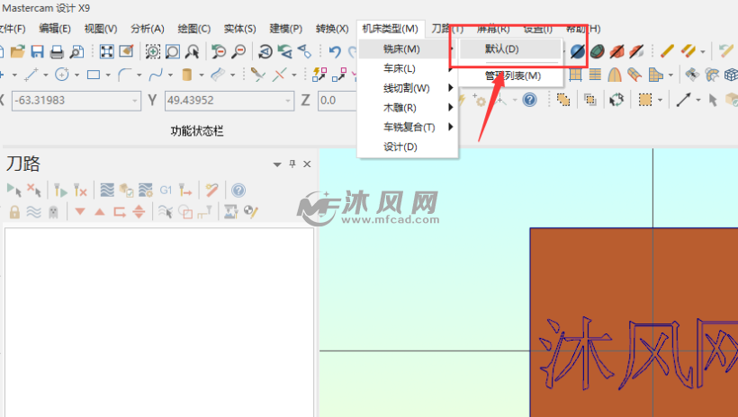Expand the spline tool dropdown arrow
The height and width of the screenshot is (417, 738).
point(170,75)
